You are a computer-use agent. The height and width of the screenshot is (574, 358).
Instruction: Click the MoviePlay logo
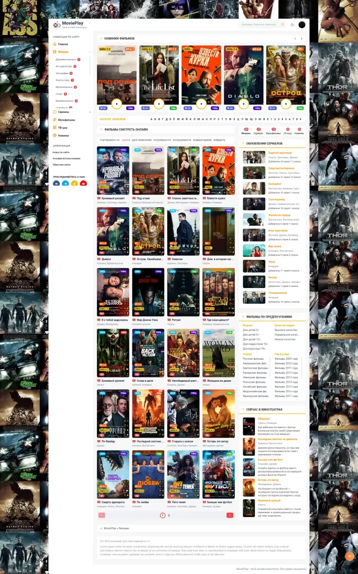pyautogui.click(x=69, y=24)
